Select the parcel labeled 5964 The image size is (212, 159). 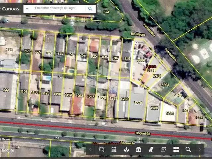(x=165, y=85)
